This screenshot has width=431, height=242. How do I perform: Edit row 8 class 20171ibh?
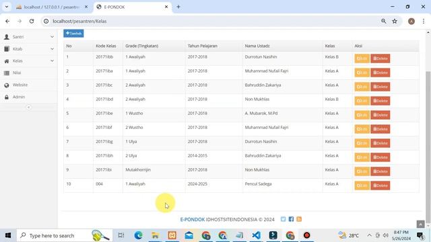(362, 157)
